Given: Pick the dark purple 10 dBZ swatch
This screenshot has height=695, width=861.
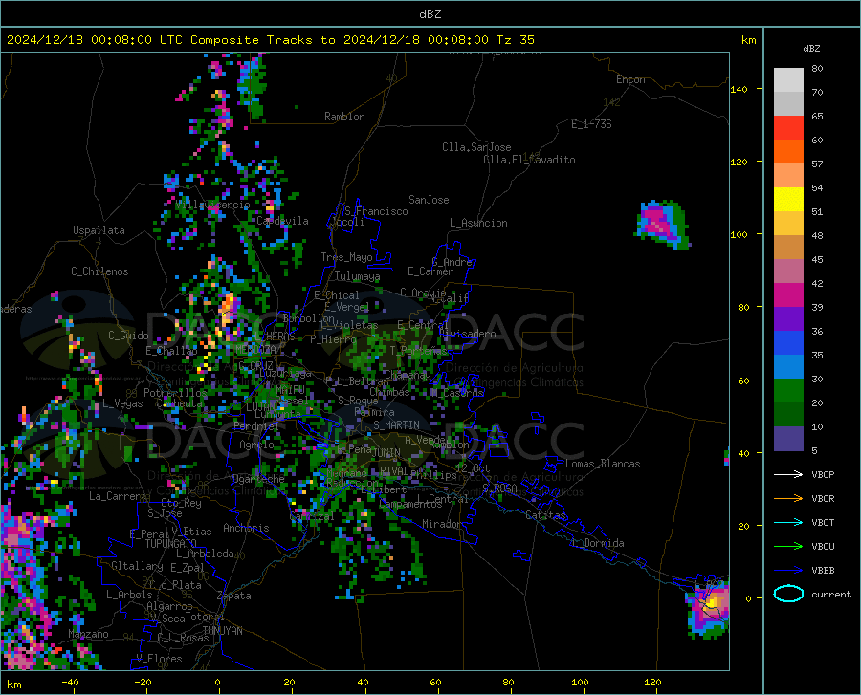Looking at the screenshot, I should pyautogui.click(x=788, y=438).
